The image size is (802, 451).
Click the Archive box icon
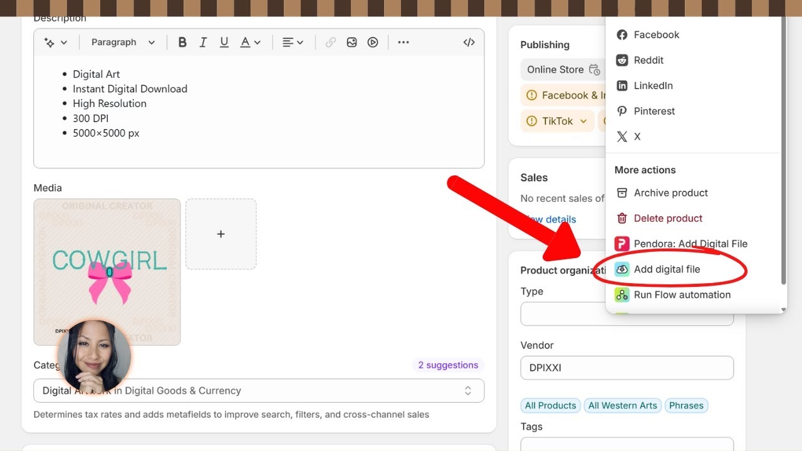click(x=622, y=193)
